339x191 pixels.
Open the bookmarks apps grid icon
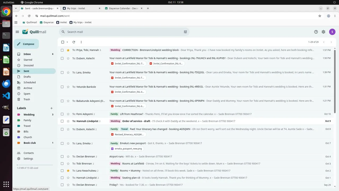16,22
